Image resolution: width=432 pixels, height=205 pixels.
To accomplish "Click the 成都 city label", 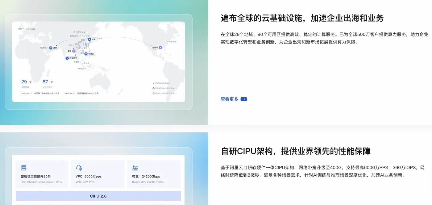I will point(70,45).
